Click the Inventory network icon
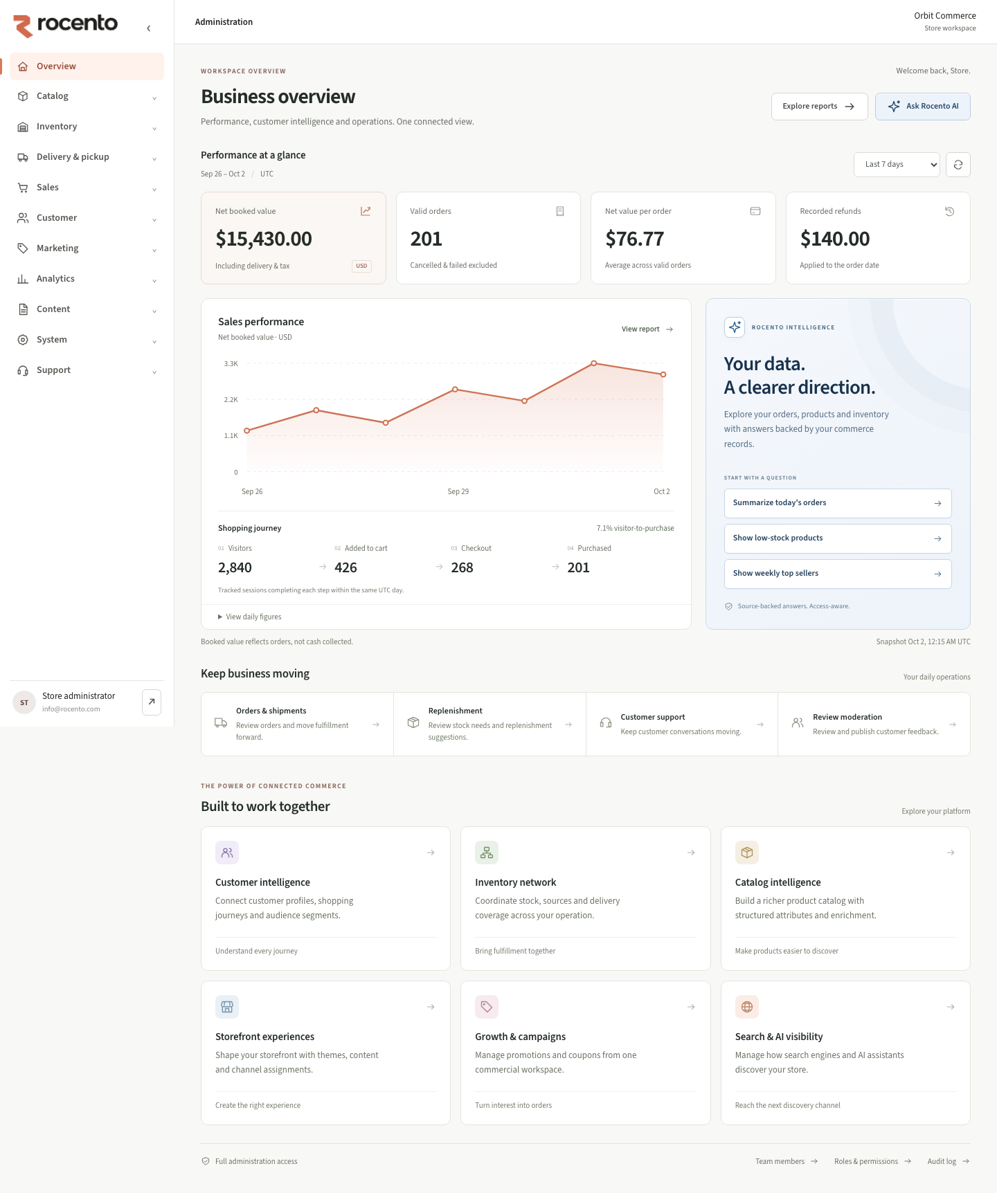This screenshot has width=997, height=1193. 487,853
